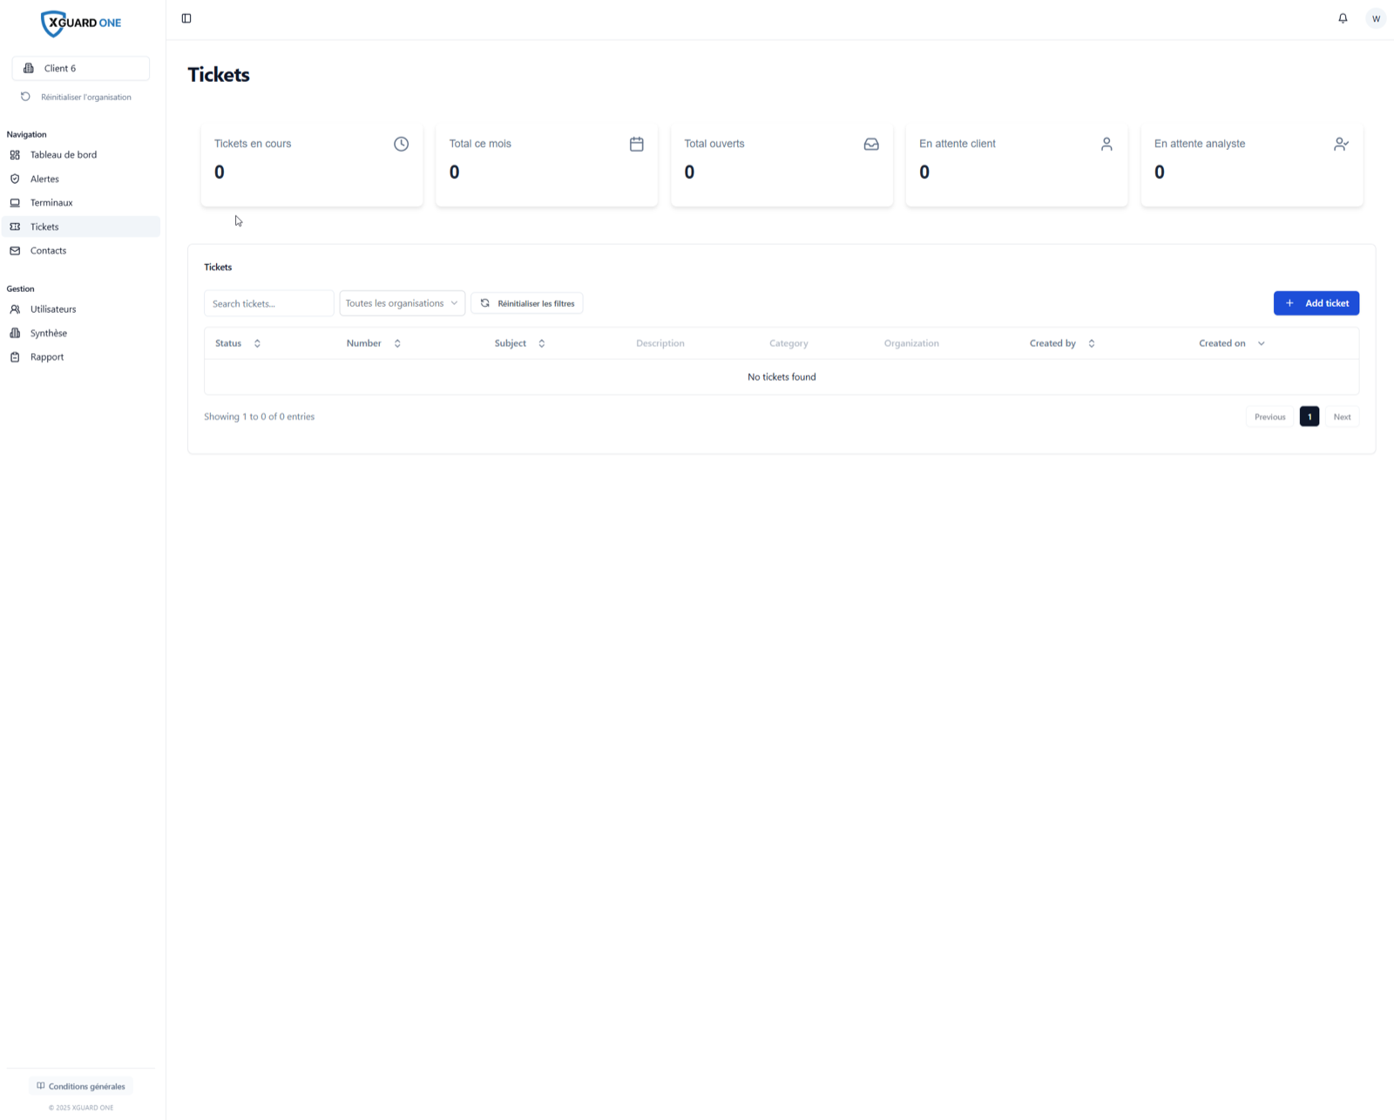The width and height of the screenshot is (1394, 1120).
Task: Click the clock icon in Tickets en cours
Action: click(401, 144)
